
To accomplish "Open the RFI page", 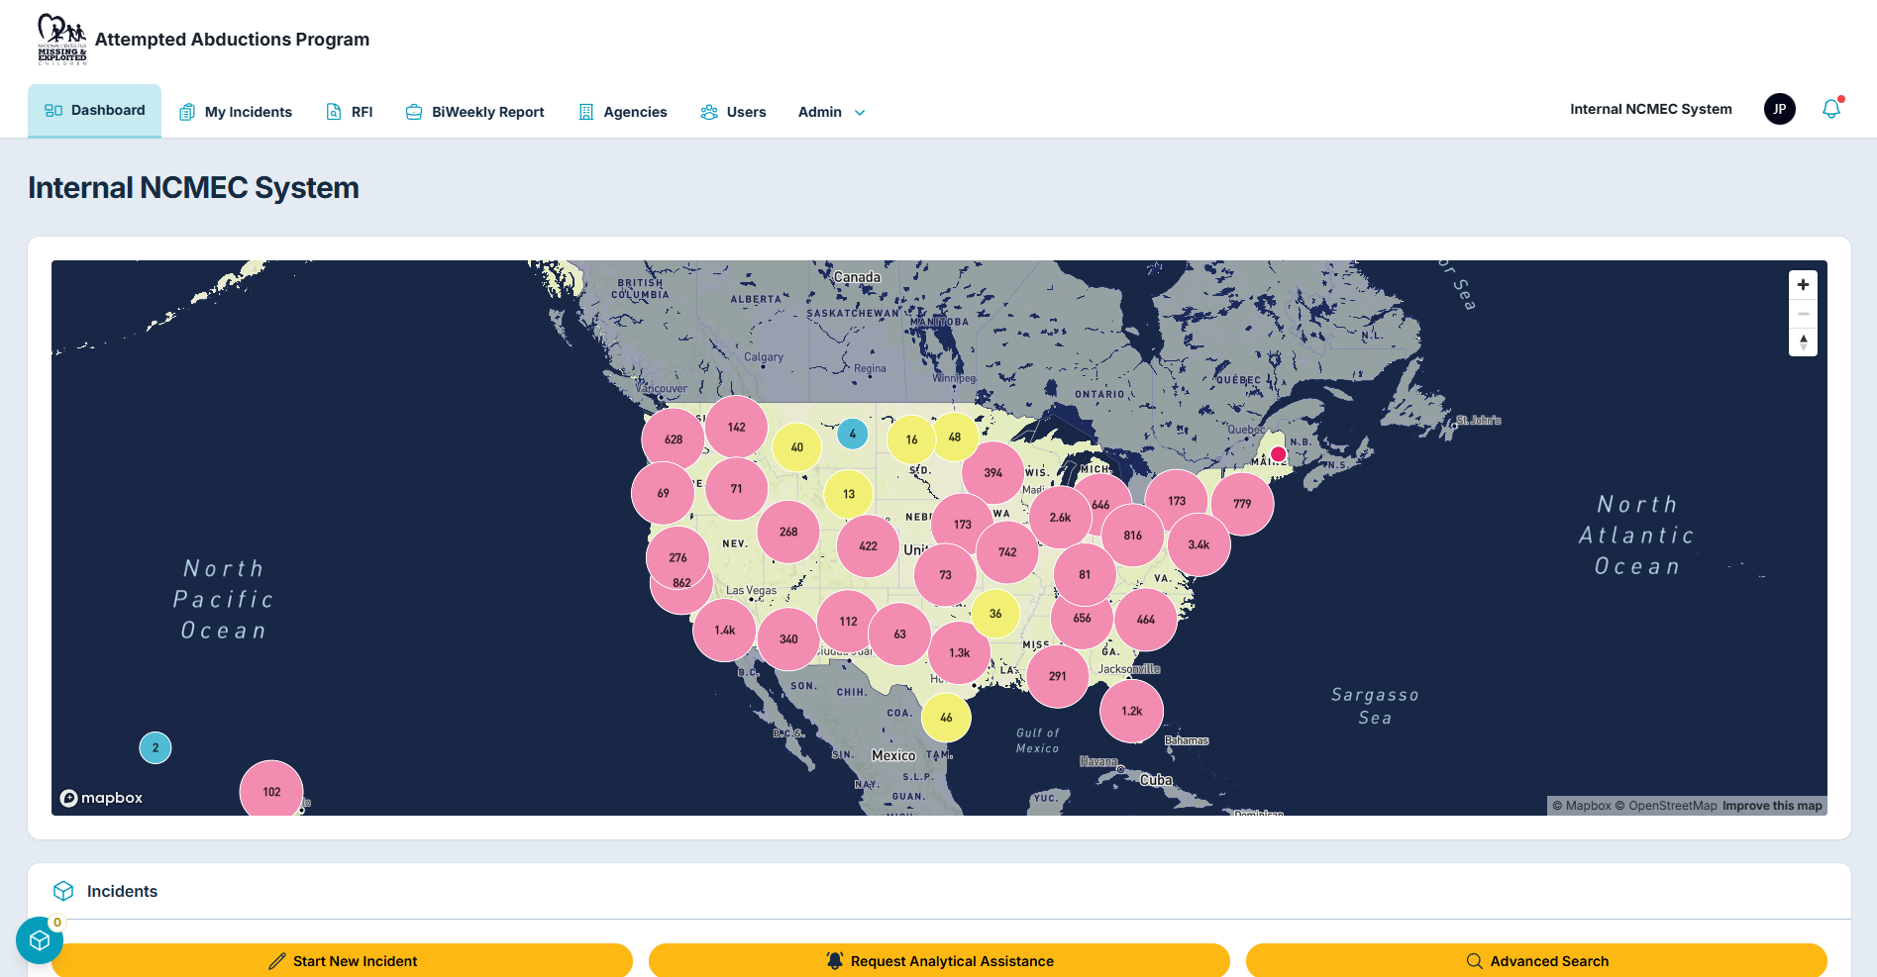I will tap(350, 112).
